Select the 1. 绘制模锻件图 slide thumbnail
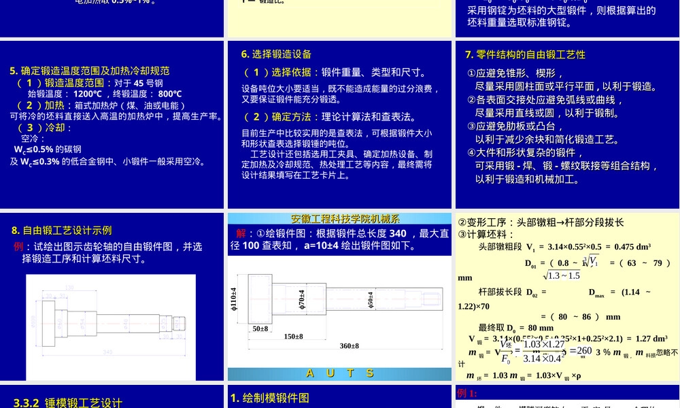The image size is (680, 408). pyautogui.click(x=339, y=396)
